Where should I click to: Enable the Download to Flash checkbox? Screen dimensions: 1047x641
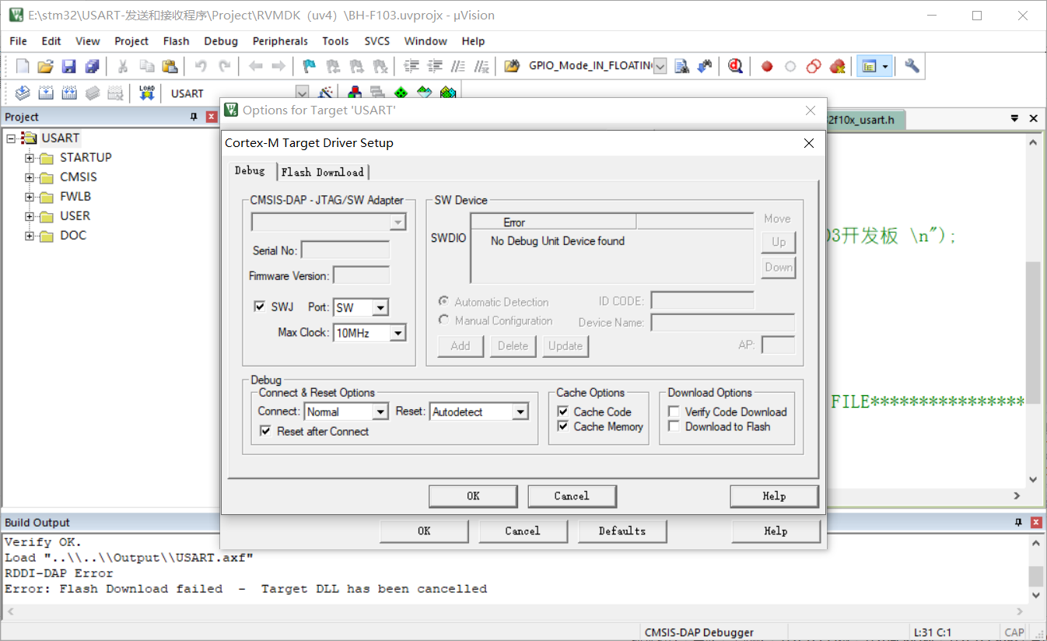(x=674, y=426)
